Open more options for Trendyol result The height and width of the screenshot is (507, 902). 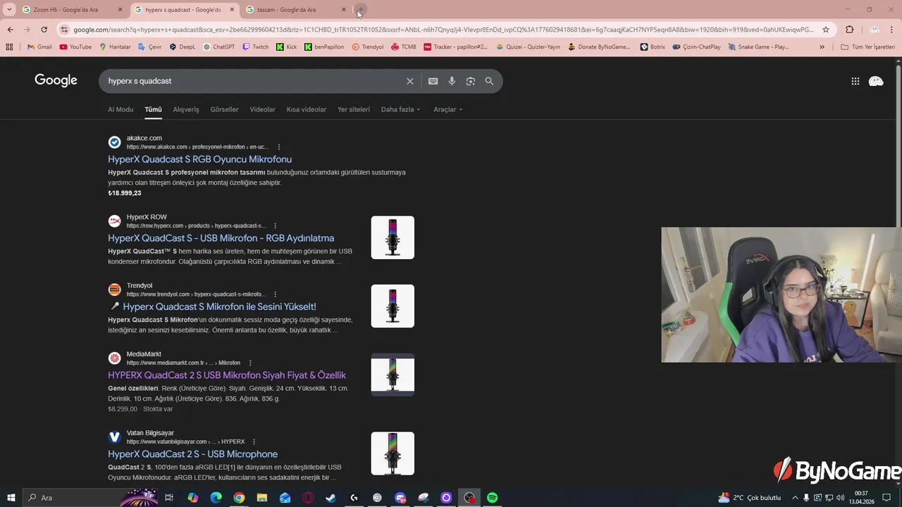click(276, 294)
